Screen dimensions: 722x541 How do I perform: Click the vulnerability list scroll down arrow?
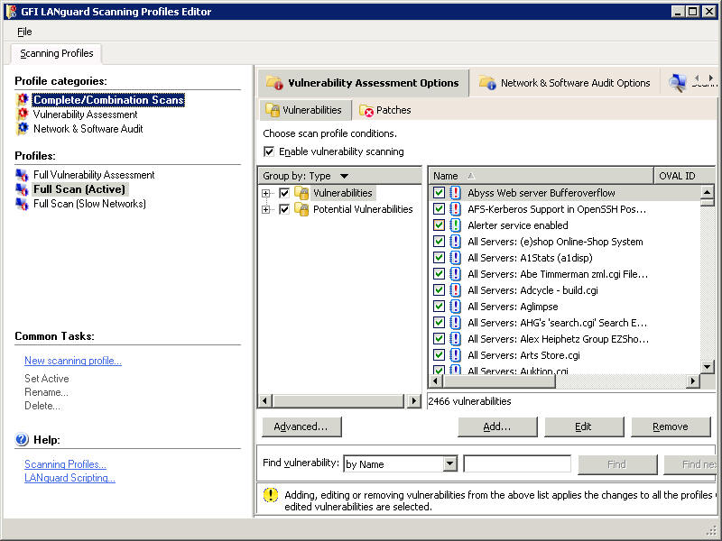pos(707,366)
